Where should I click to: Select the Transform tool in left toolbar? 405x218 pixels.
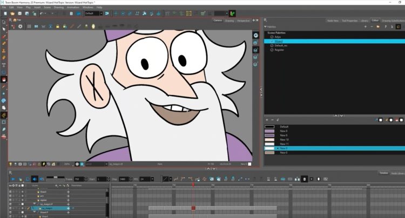tap(4, 23)
